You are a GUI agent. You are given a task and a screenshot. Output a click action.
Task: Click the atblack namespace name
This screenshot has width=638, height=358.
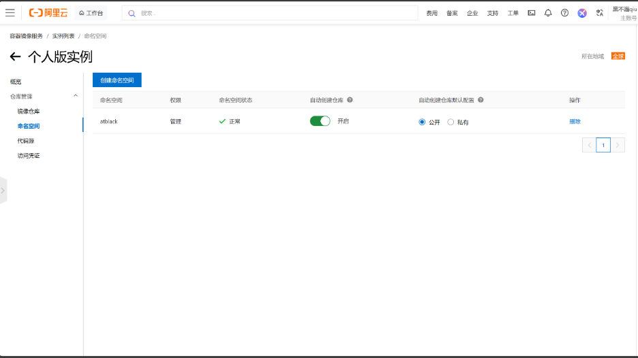108,122
